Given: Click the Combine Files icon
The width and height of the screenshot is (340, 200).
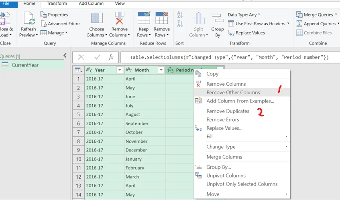Looking at the screenshot, I should 299,33.
